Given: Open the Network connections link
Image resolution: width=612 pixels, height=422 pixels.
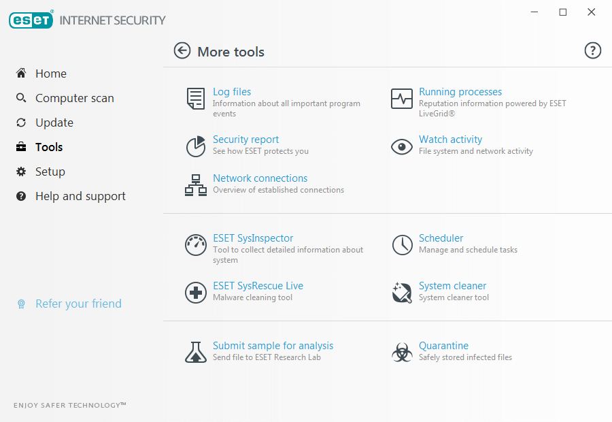Looking at the screenshot, I should (260, 178).
